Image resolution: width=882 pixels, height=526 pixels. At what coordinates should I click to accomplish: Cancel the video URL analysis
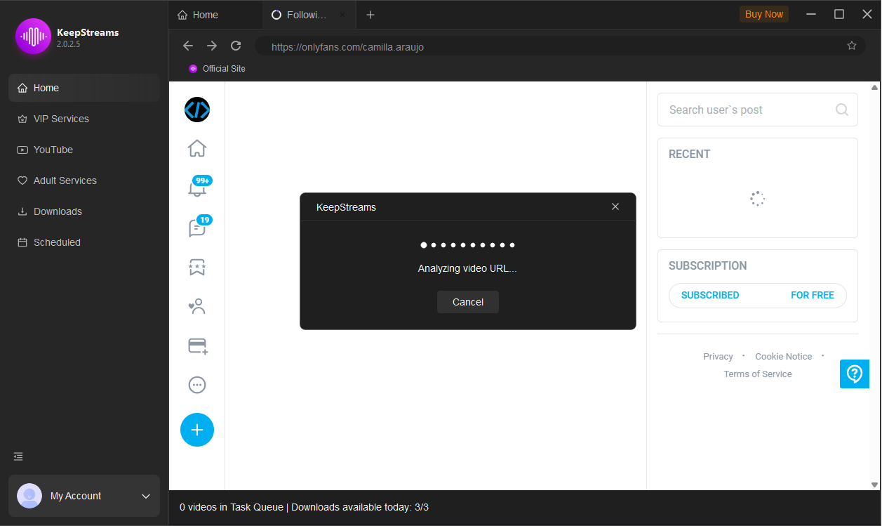coord(468,302)
